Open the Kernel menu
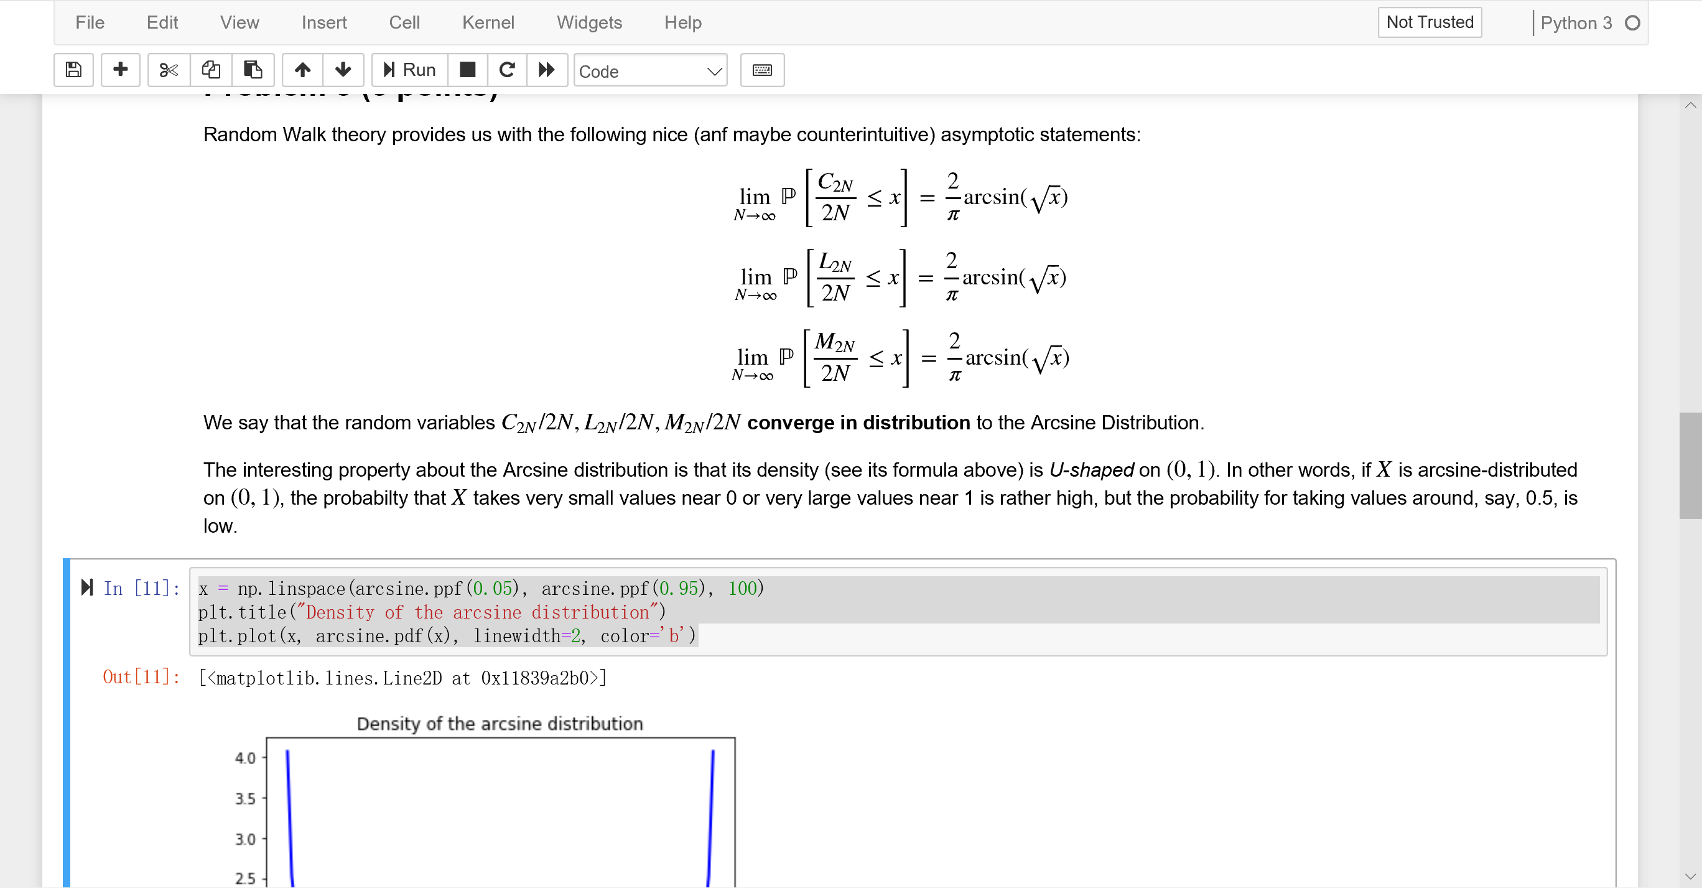 tap(488, 22)
